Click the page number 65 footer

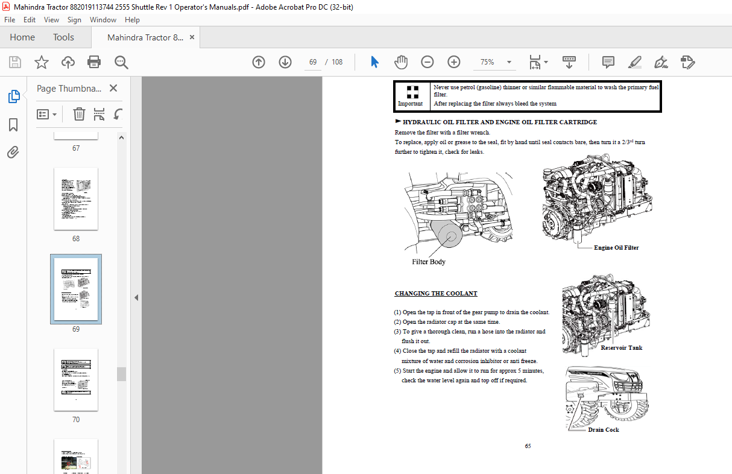(x=528, y=446)
